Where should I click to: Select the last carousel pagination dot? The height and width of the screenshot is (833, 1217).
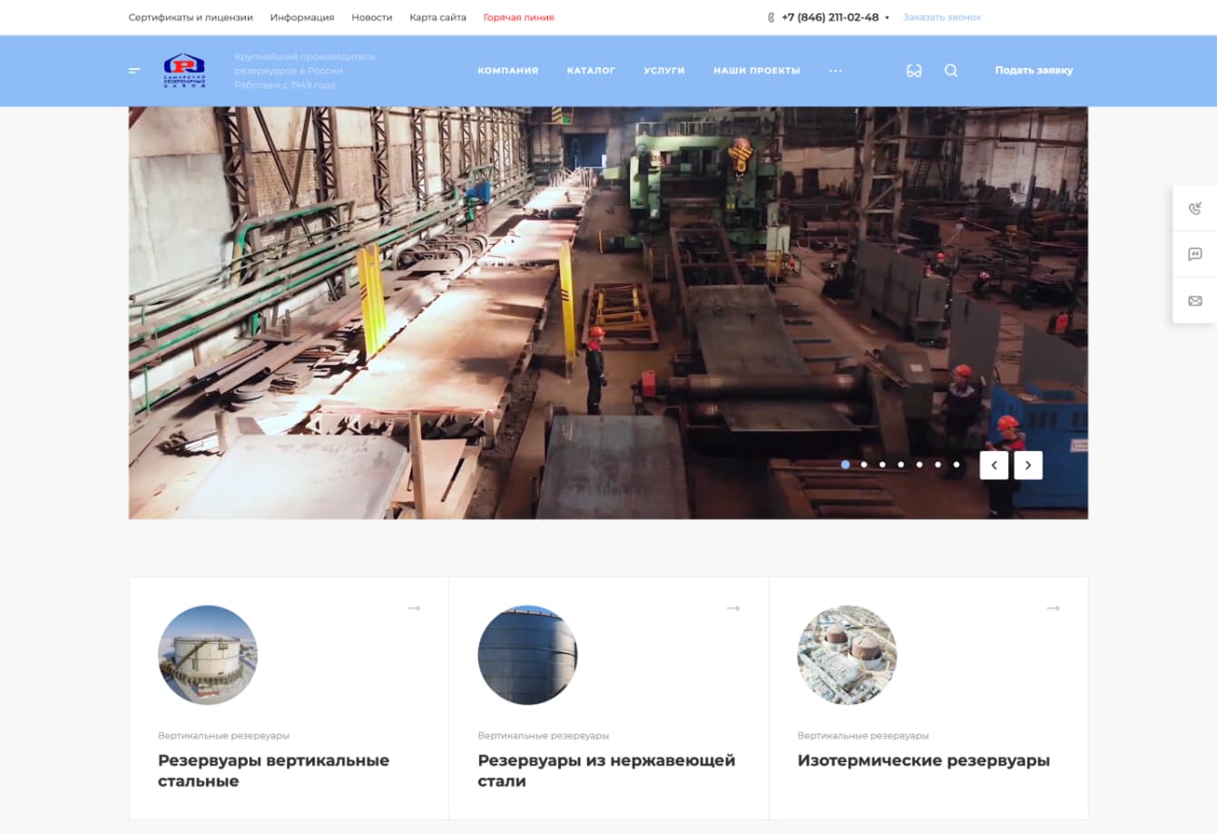point(956,465)
